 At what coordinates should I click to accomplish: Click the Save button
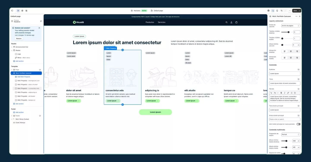[295, 11]
